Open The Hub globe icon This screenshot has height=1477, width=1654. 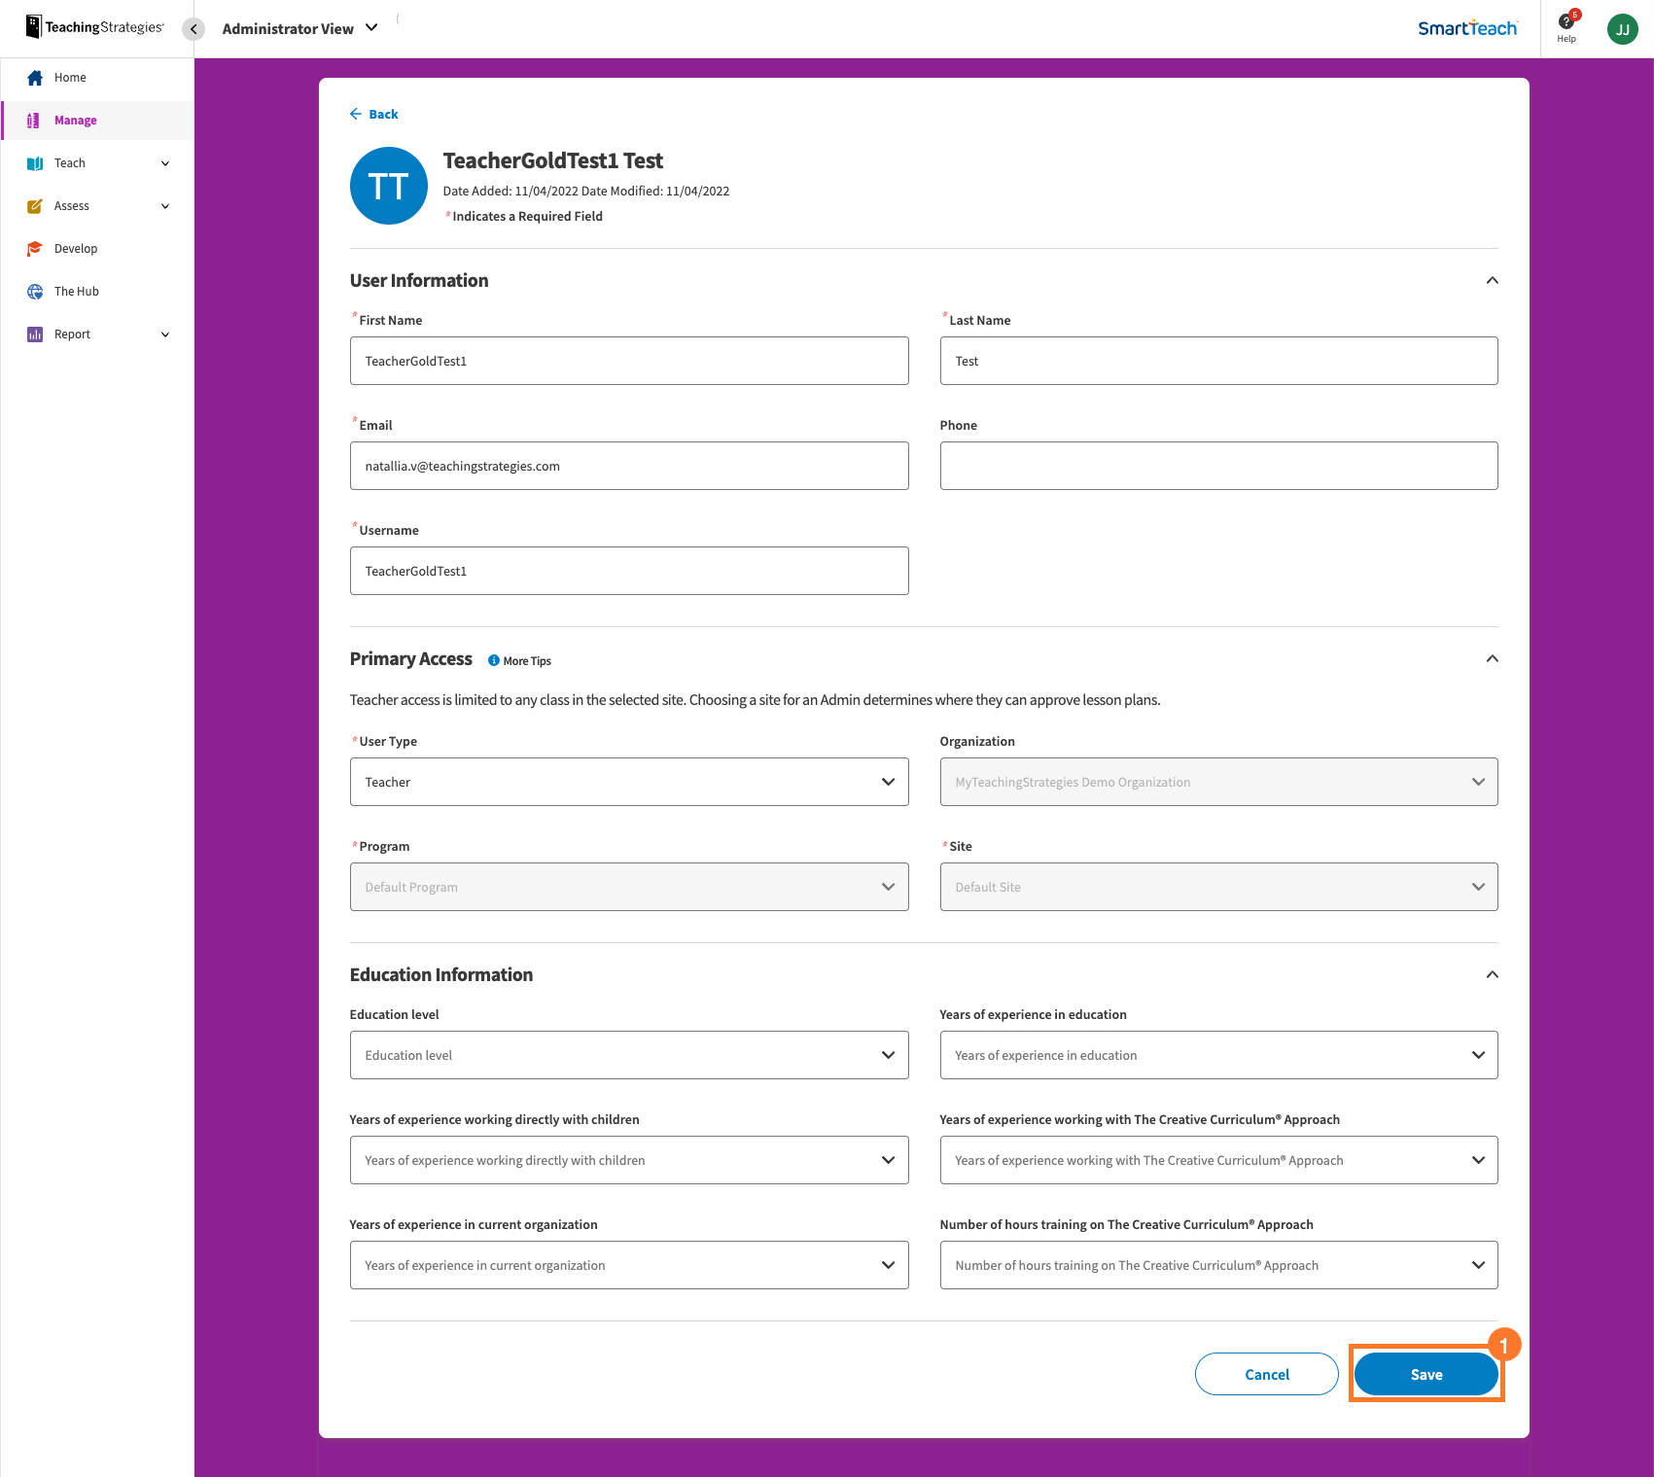tap(35, 291)
